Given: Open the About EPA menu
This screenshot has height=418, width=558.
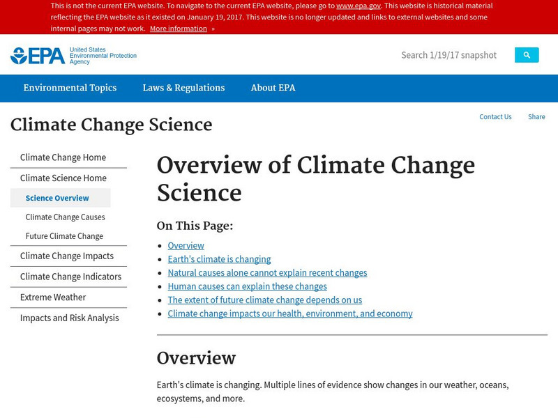Looking at the screenshot, I should tap(273, 88).
